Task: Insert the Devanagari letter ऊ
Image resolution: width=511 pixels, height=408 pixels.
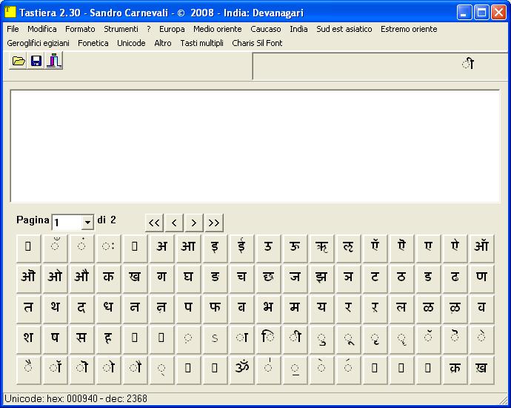Action: tap(295, 249)
